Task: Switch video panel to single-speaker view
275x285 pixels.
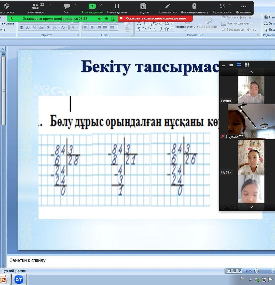Action: 231,65
